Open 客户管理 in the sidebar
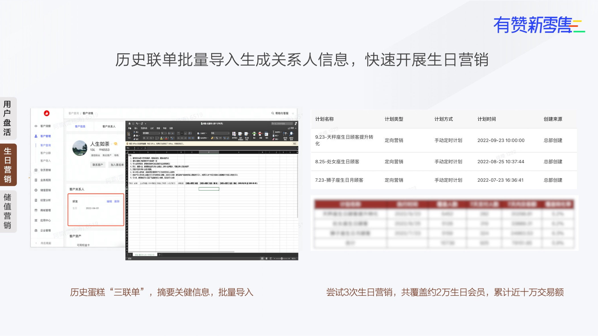 (43, 136)
